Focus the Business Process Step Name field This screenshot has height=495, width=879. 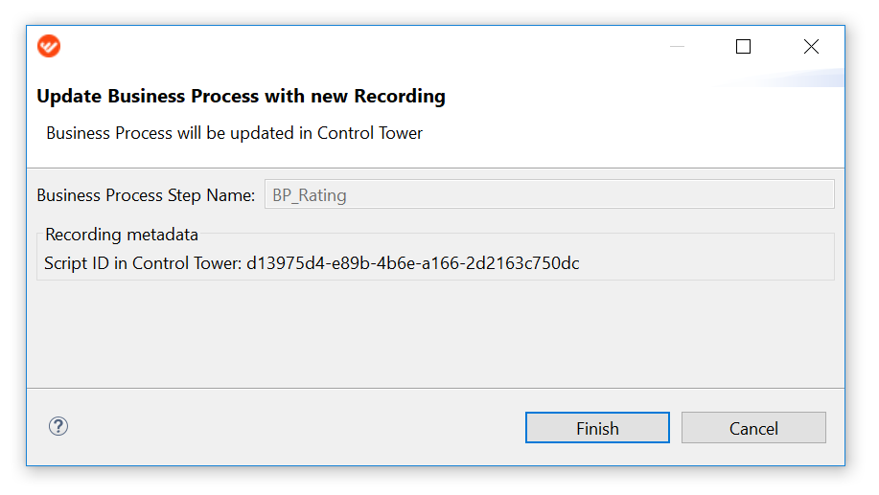coord(549,194)
